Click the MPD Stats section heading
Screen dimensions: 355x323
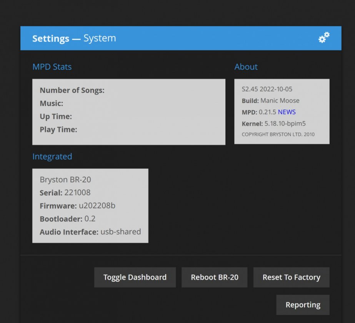[52, 67]
